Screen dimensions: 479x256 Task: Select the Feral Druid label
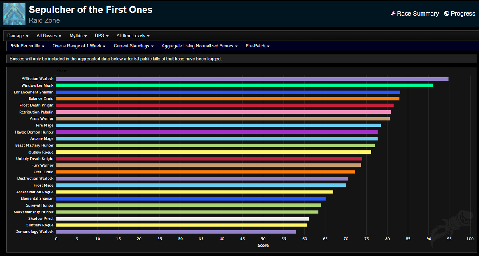44,172
